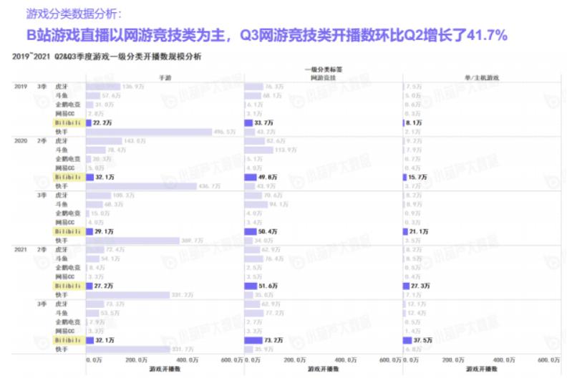Click the Bilibili label beside 22.2万
The image size is (572, 386).
(x=68, y=123)
